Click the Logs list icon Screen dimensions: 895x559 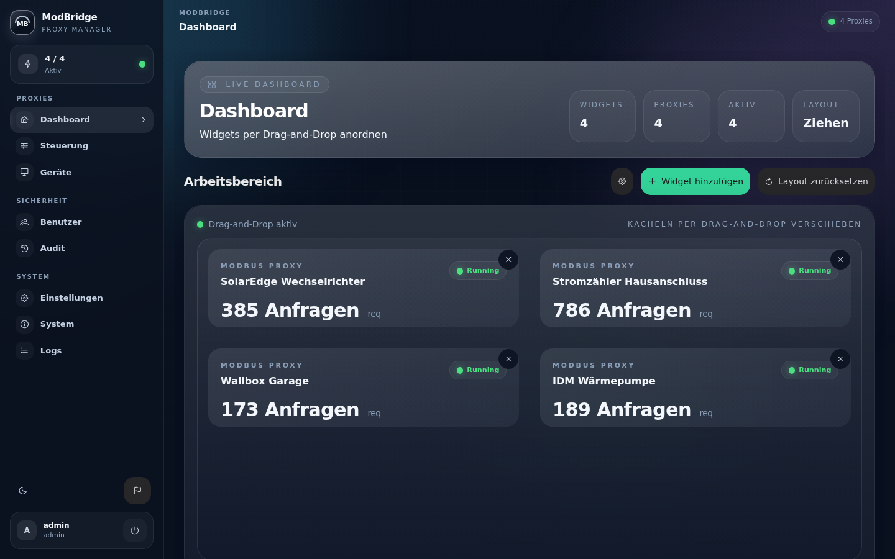click(24, 350)
